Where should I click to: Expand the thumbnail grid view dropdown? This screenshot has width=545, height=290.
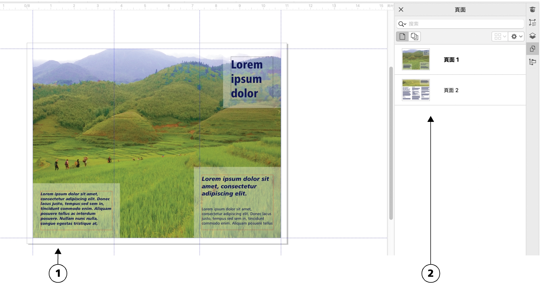coord(500,36)
